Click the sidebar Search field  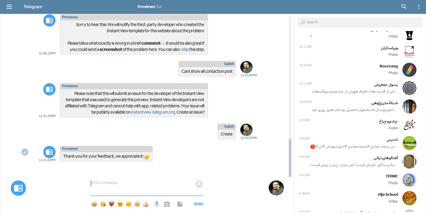[x=360, y=22]
